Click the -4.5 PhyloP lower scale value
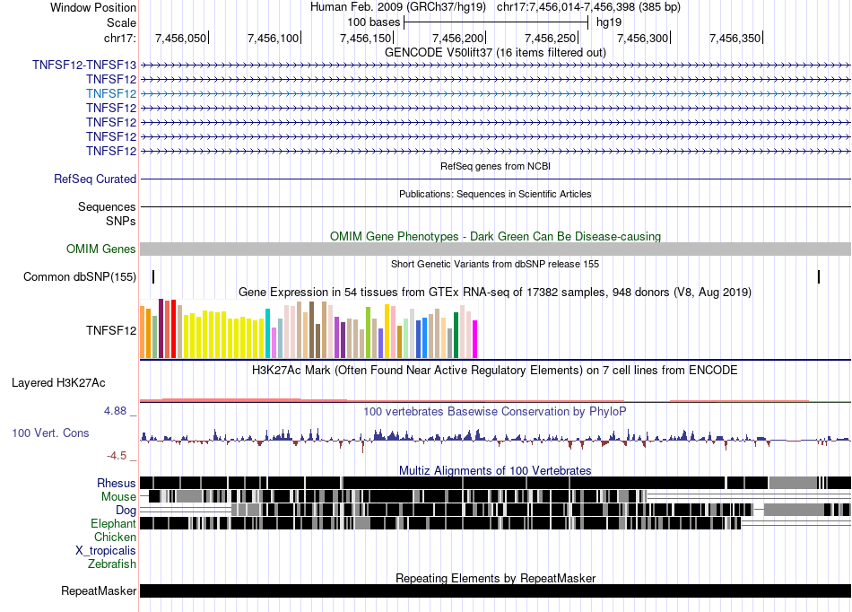The height and width of the screenshot is (612, 852). point(117,456)
